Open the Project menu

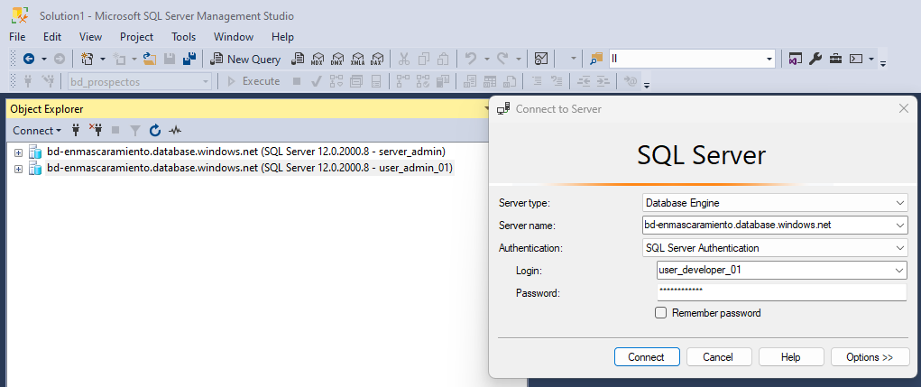136,37
